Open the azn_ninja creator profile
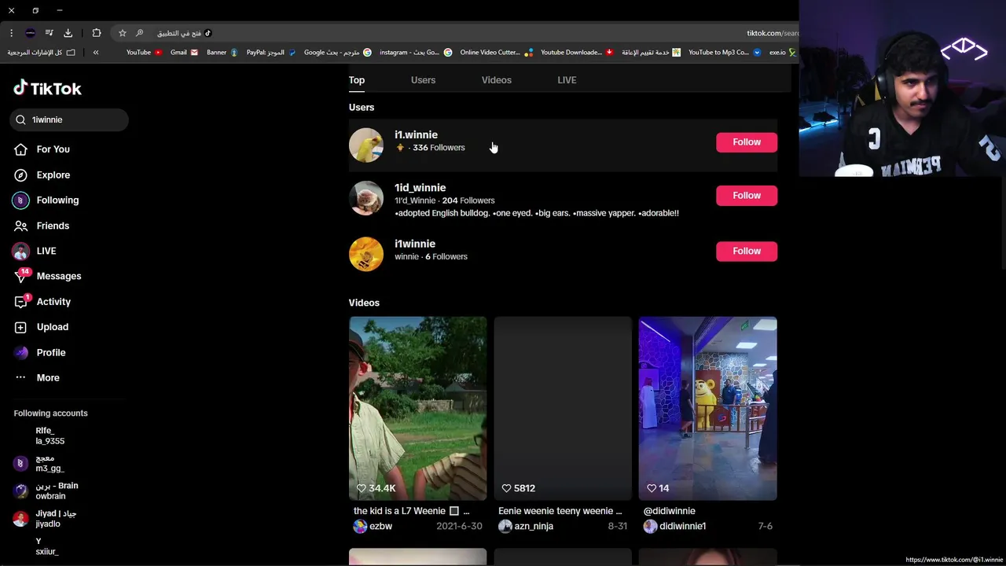The image size is (1006, 566). point(526,526)
